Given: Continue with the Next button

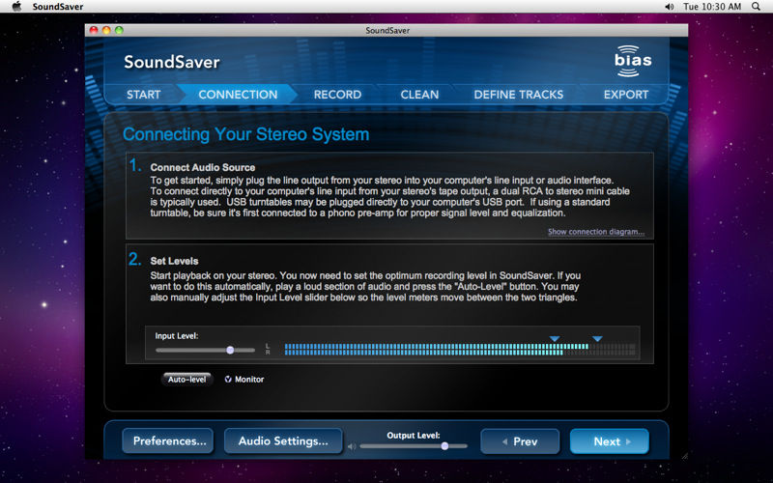Looking at the screenshot, I should coord(610,441).
